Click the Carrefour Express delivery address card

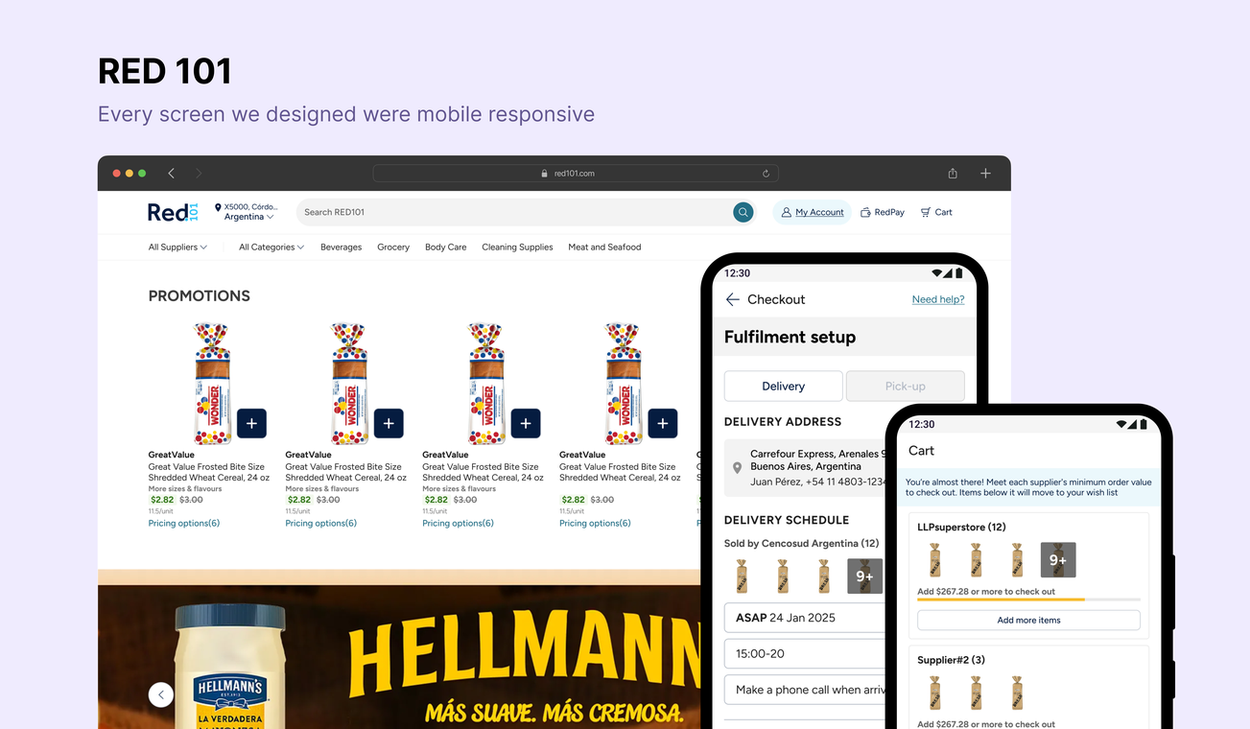click(x=806, y=468)
